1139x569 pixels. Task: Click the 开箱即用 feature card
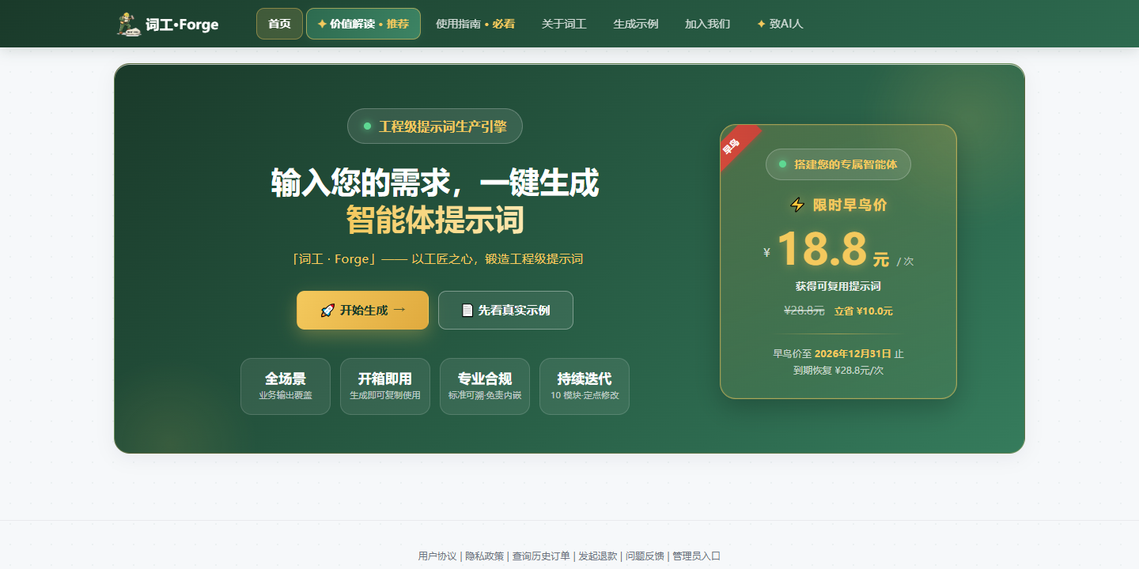[x=385, y=386]
